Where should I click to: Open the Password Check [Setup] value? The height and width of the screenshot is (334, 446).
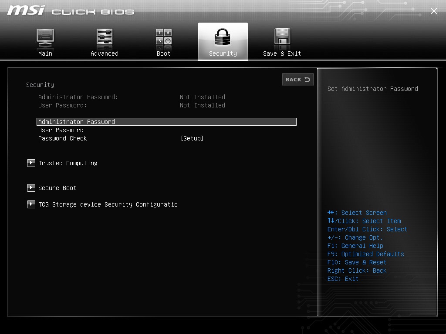point(192,138)
